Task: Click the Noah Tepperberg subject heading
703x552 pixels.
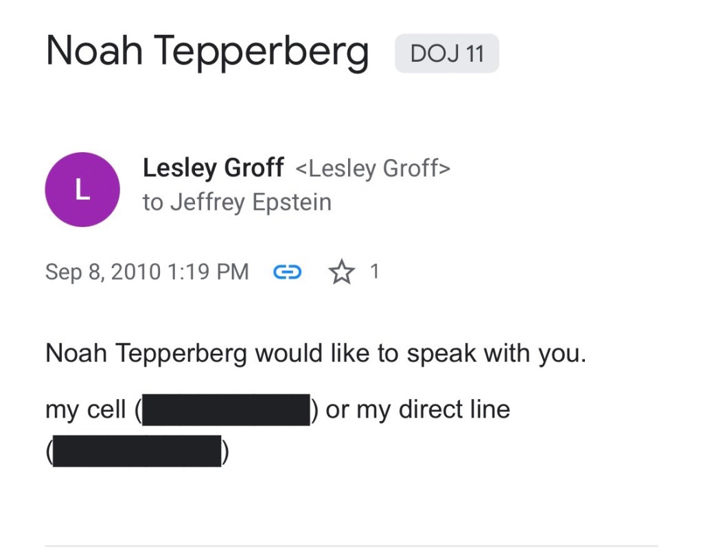Action: (x=207, y=51)
